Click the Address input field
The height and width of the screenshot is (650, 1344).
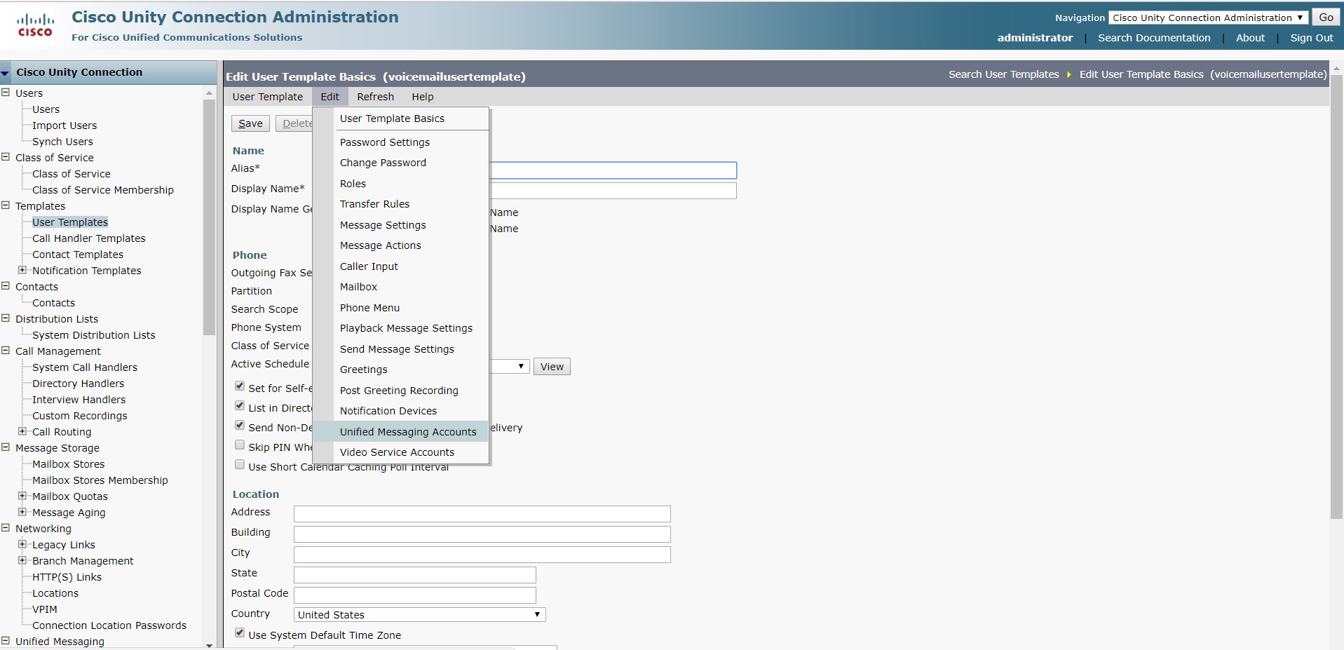(482, 514)
